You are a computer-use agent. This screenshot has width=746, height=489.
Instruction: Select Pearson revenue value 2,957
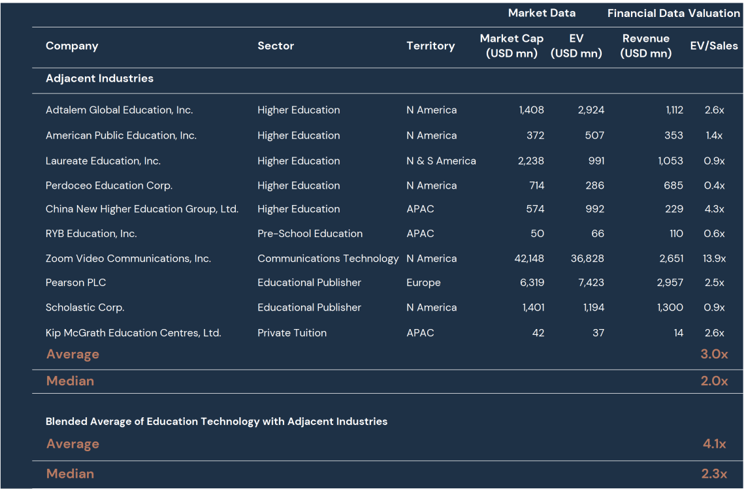point(670,283)
